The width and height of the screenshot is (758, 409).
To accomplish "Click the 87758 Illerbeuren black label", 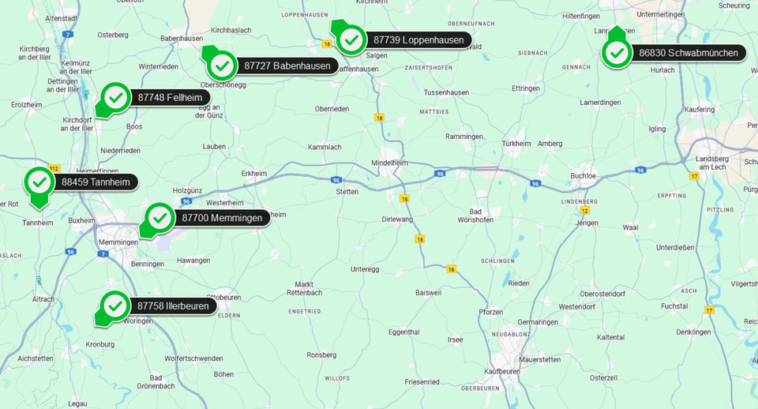I will point(173,306).
